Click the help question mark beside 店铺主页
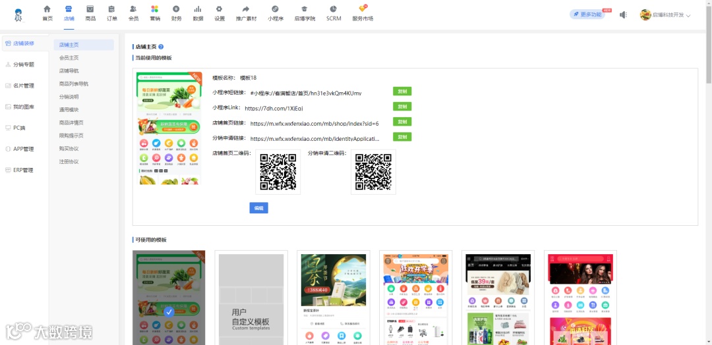This screenshot has width=712, height=345. 162,47
